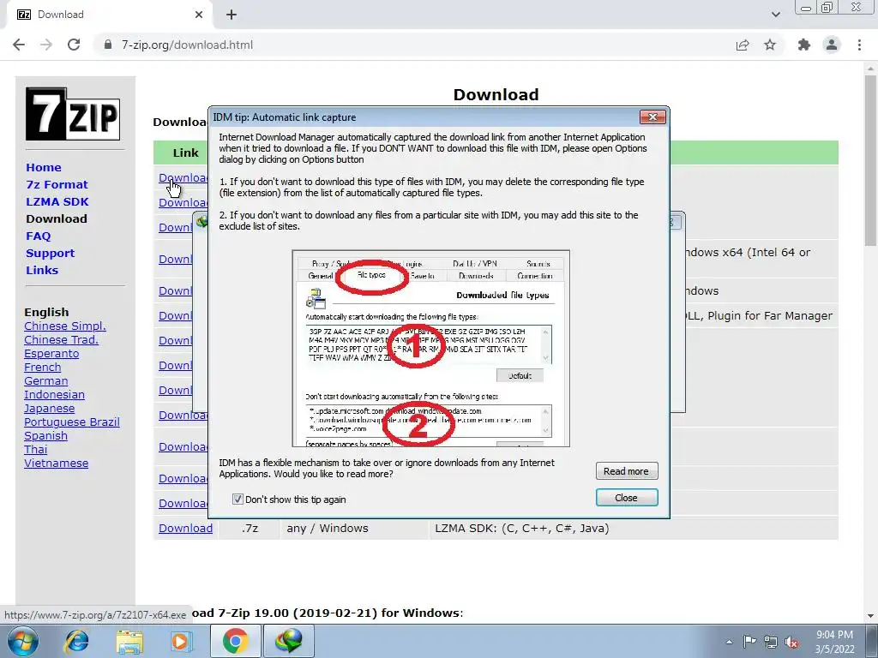Screen dimensions: 878x658
Task: Open the Support sidebar link
Action: click(50, 253)
